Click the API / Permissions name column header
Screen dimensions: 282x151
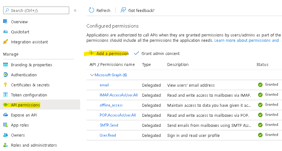[112, 64]
